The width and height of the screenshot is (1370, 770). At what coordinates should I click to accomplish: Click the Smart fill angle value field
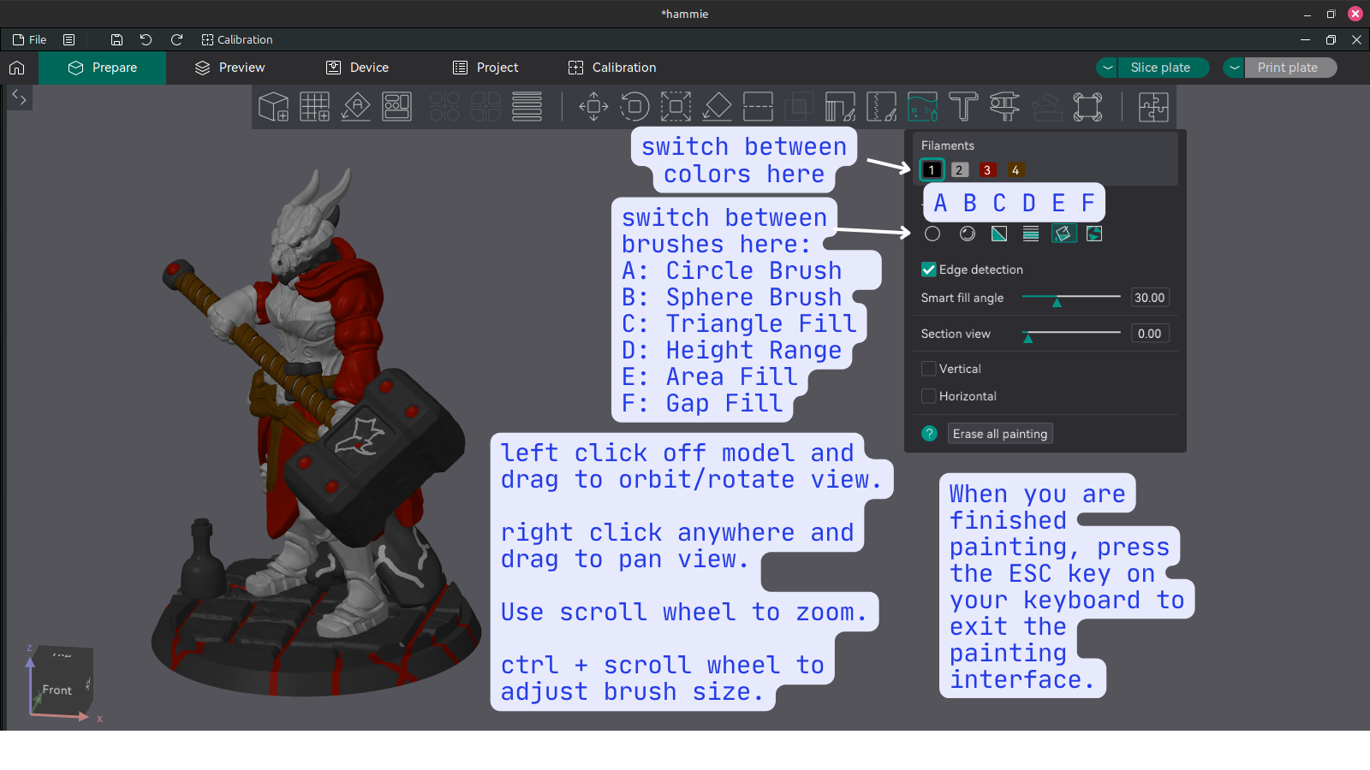coord(1149,297)
